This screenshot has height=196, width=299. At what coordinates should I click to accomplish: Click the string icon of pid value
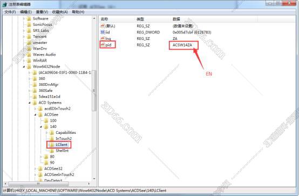(103, 45)
